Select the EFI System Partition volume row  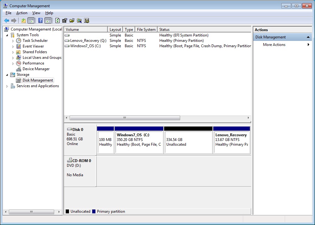[157, 35]
